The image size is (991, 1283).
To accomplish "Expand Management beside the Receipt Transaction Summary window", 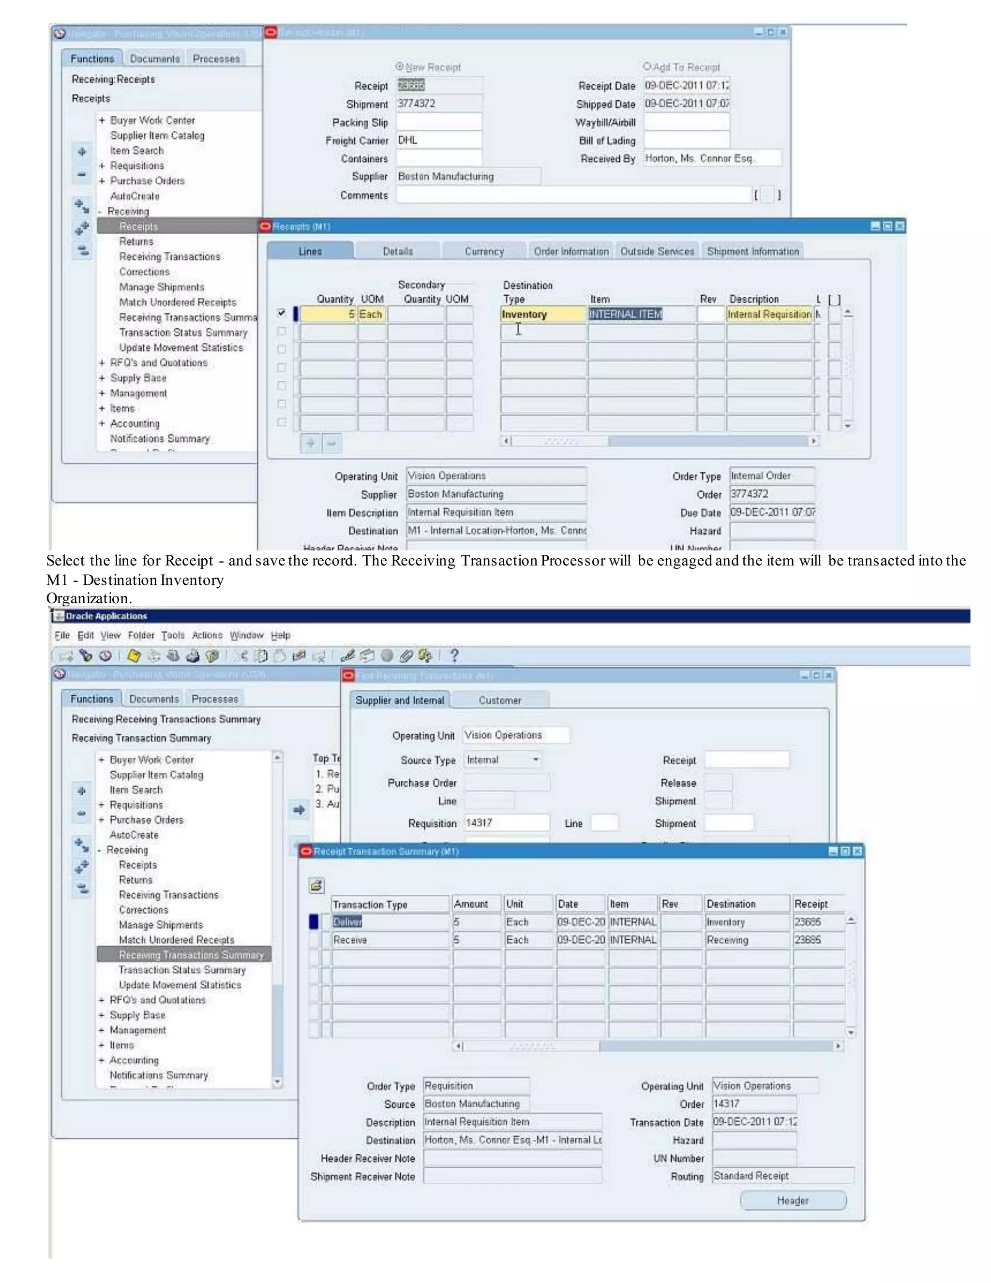I will click(101, 1030).
